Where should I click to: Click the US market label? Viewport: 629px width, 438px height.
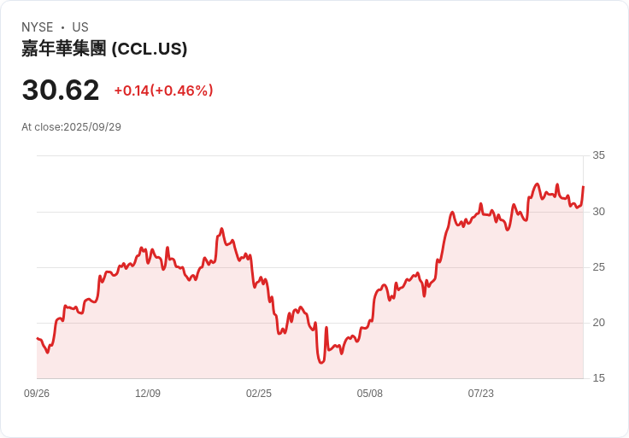80,27
